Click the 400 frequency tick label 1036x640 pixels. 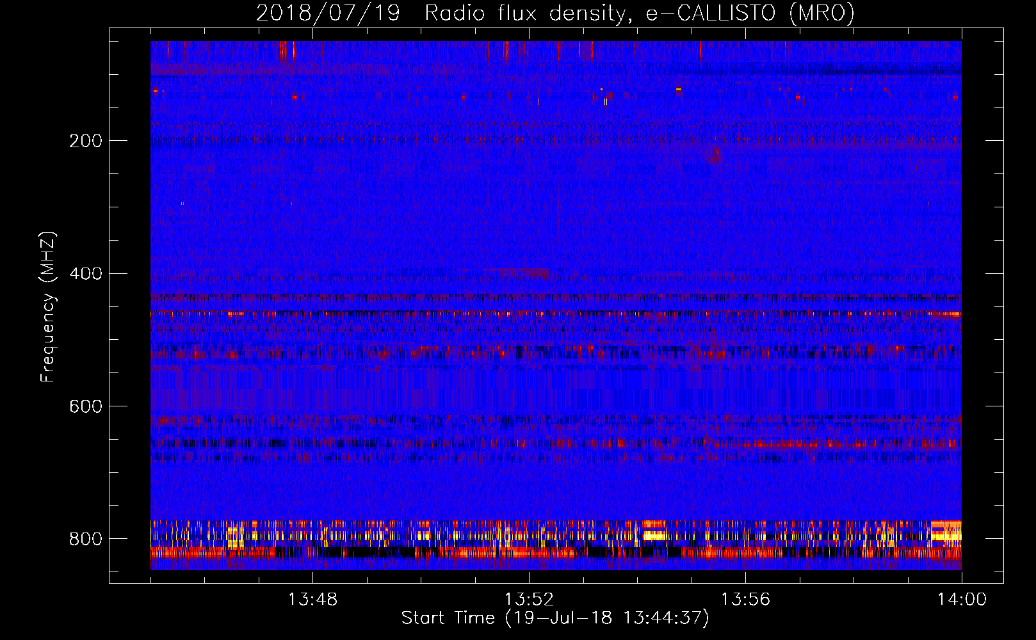tap(86, 274)
